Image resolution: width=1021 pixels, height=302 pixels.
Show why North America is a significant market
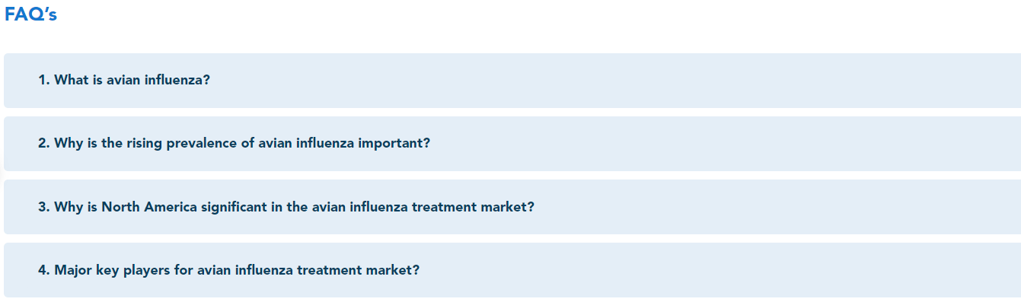pos(512,207)
